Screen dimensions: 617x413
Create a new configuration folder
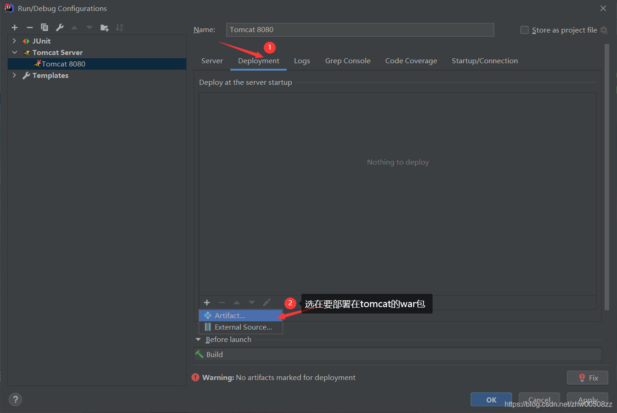105,28
